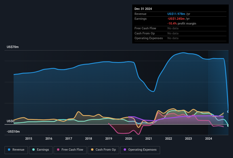Click the -US$10m y-axis label
The height and width of the screenshot is (158, 233).
coord(13,131)
